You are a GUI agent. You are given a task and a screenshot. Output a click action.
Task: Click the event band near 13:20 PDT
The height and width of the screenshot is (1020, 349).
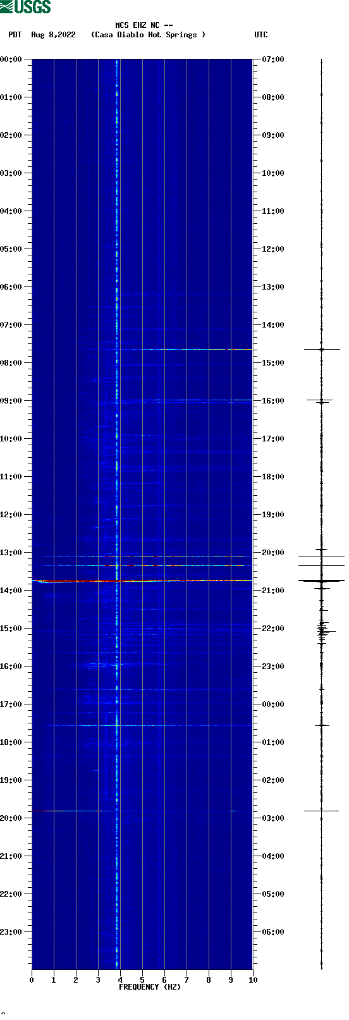[142, 565]
